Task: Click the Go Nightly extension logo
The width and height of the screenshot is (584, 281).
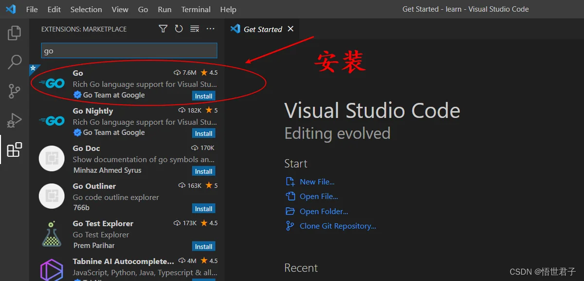Action: click(x=52, y=121)
